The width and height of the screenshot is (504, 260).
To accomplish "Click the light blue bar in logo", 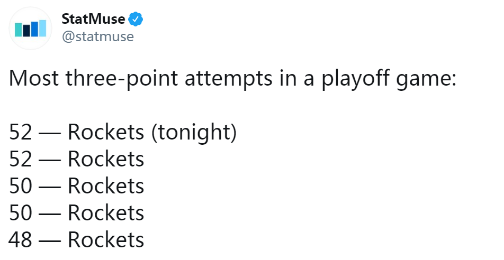I will click(x=43, y=28).
